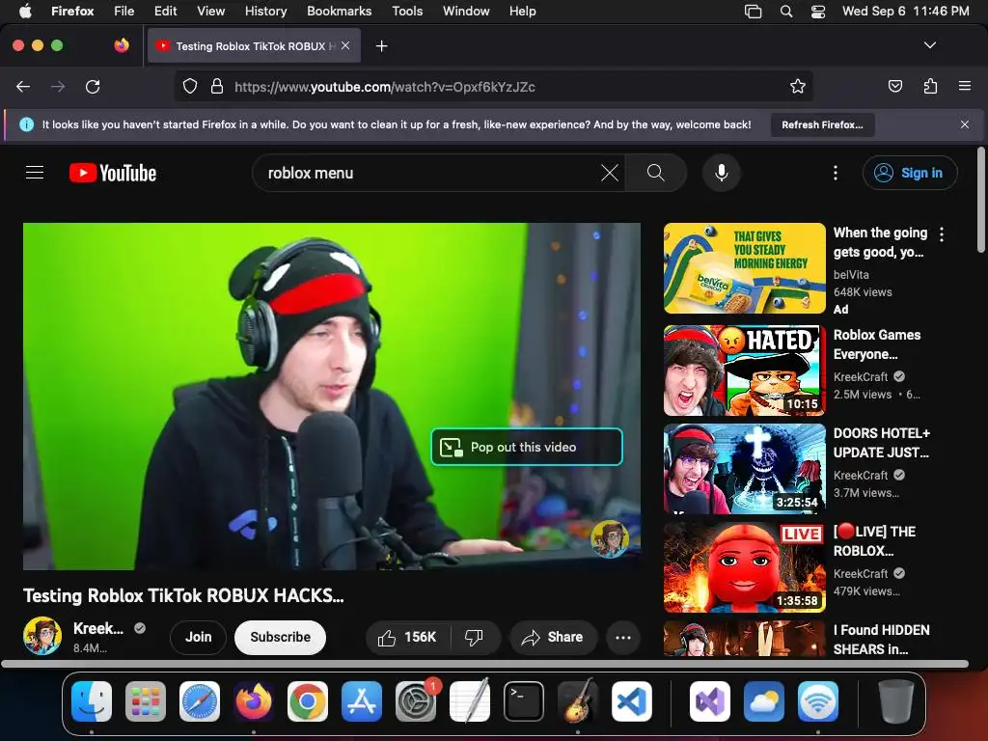Sign in to YouTube

pos(910,173)
